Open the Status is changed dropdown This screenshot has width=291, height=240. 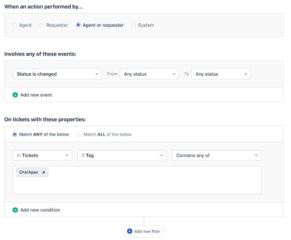coord(57,74)
